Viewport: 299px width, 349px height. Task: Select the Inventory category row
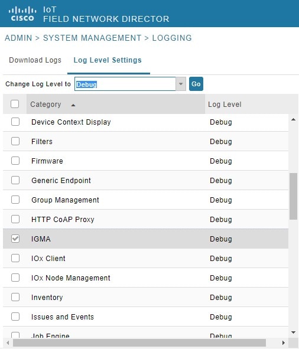pyautogui.click(x=145, y=297)
